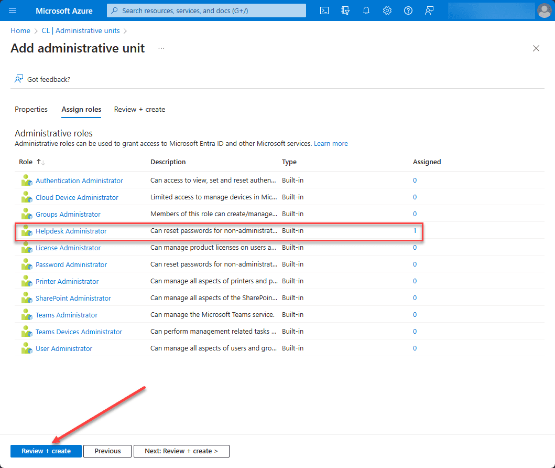Click the Groups Administrator role icon

(x=27, y=214)
